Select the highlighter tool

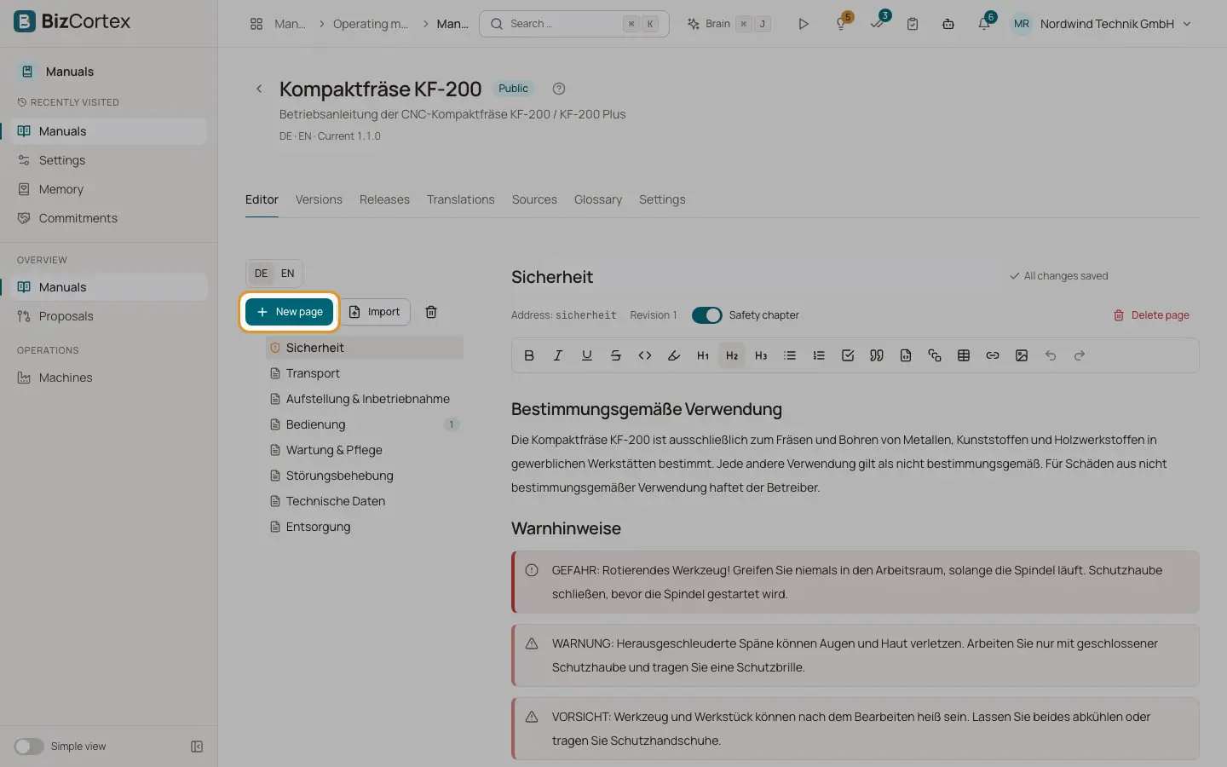point(674,355)
